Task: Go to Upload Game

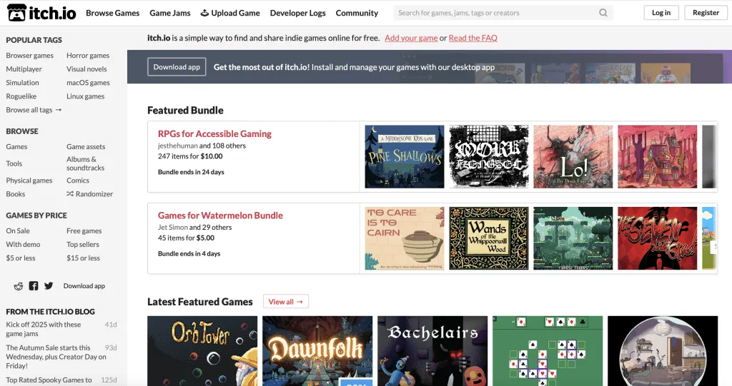Action: click(230, 13)
